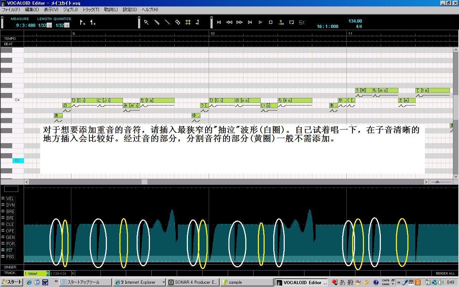Click the スタート Start button
The height and width of the screenshot is (287, 459).
pos(12,282)
